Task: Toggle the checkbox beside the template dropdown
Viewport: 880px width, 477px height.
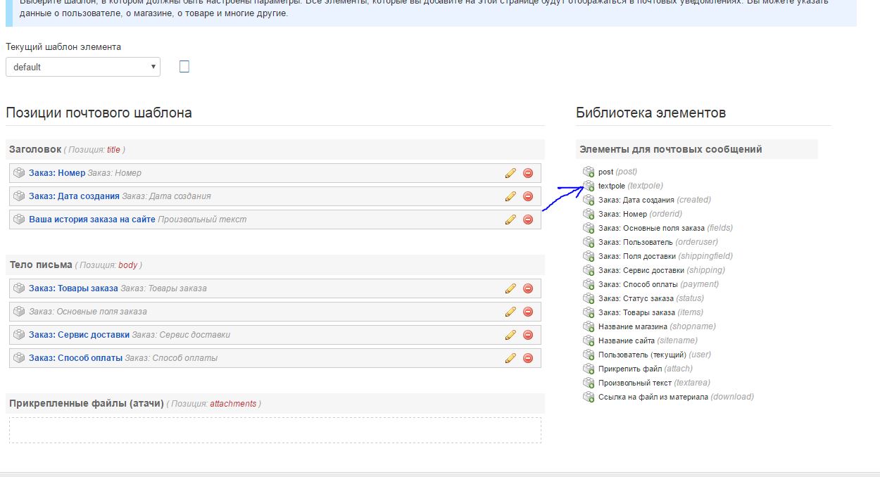Action: (x=184, y=67)
